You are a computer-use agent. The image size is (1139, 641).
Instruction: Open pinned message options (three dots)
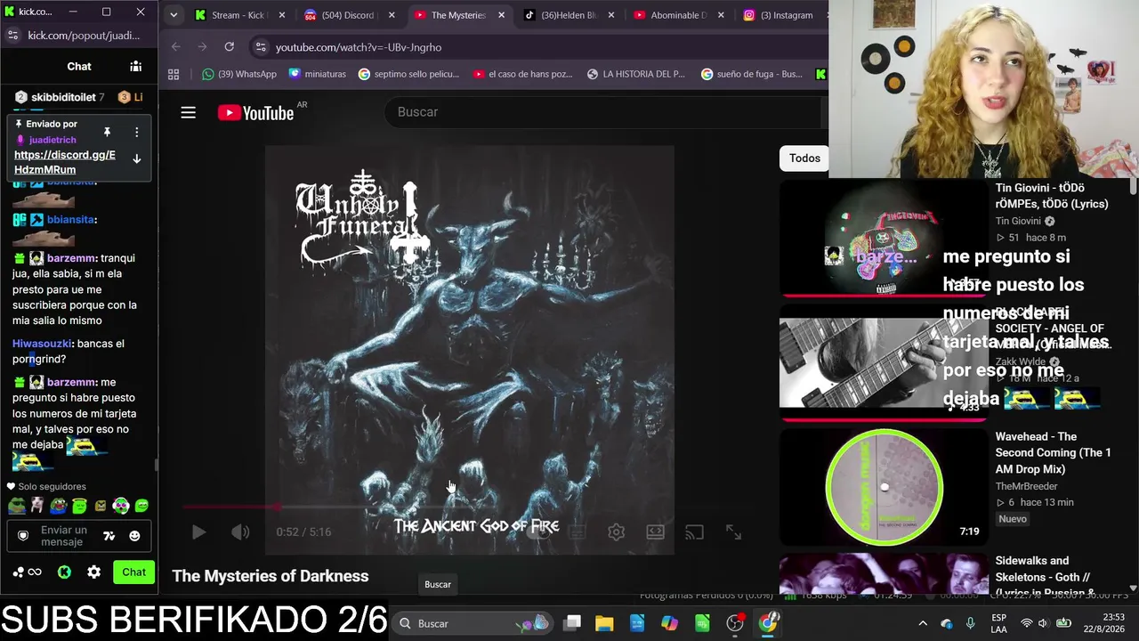pos(136,132)
